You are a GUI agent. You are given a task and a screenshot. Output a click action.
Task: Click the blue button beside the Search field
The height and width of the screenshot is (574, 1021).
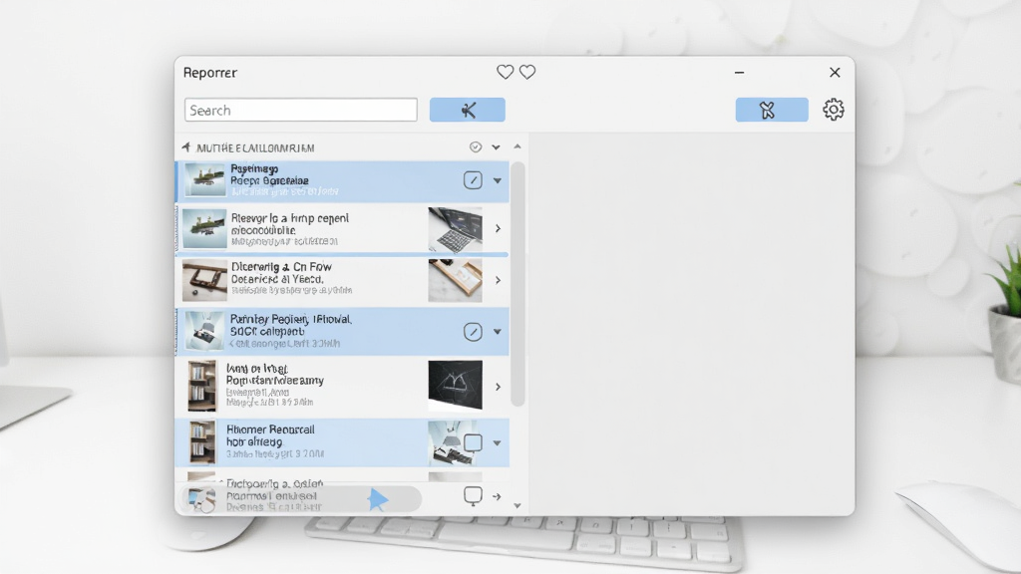pyautogui.click(x=467, y=110)
